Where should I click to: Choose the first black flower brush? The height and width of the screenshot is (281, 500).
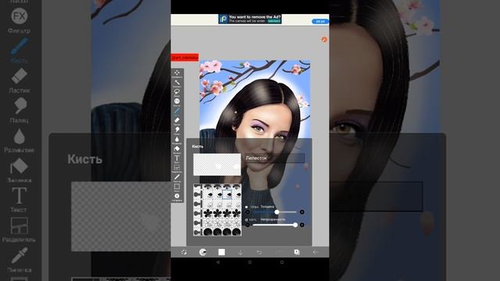coord(208,213)
